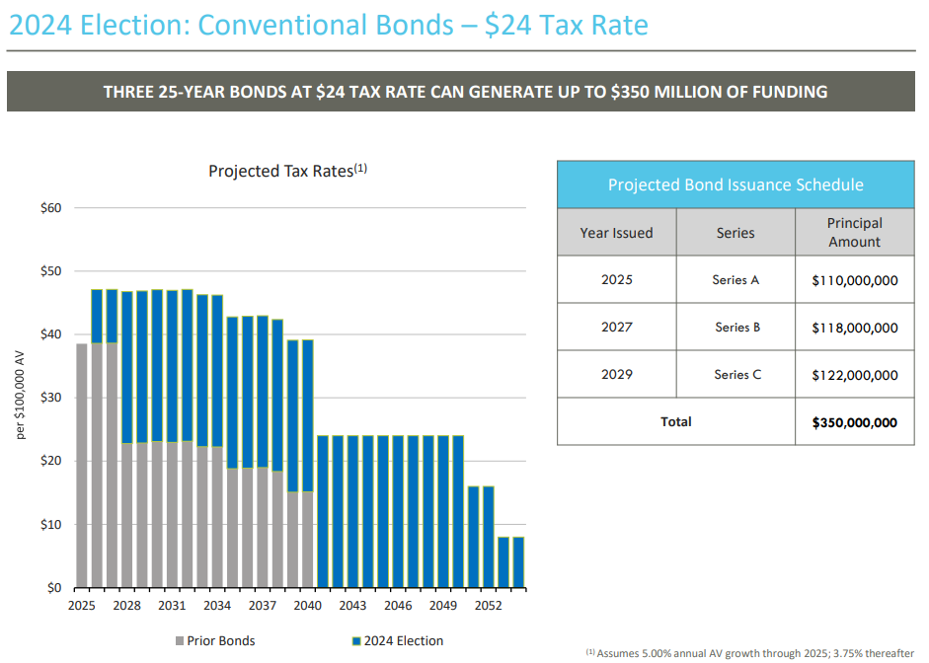Click the blue segment of the 2028 bar

[x=126, y=367]
